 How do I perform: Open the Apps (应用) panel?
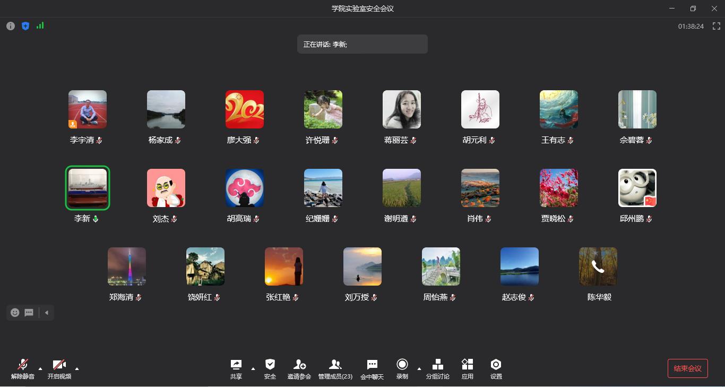click(468, 369)
